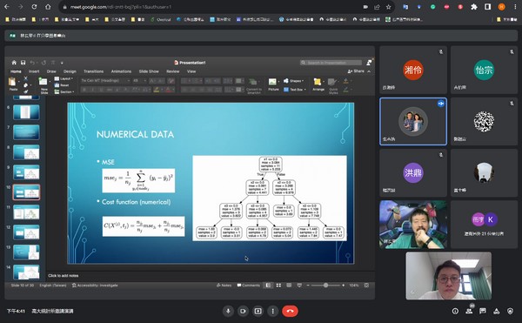Open meeting details info icon
Image resolution: width=522 pixels, height=323 pixels.
click(455, 311)
